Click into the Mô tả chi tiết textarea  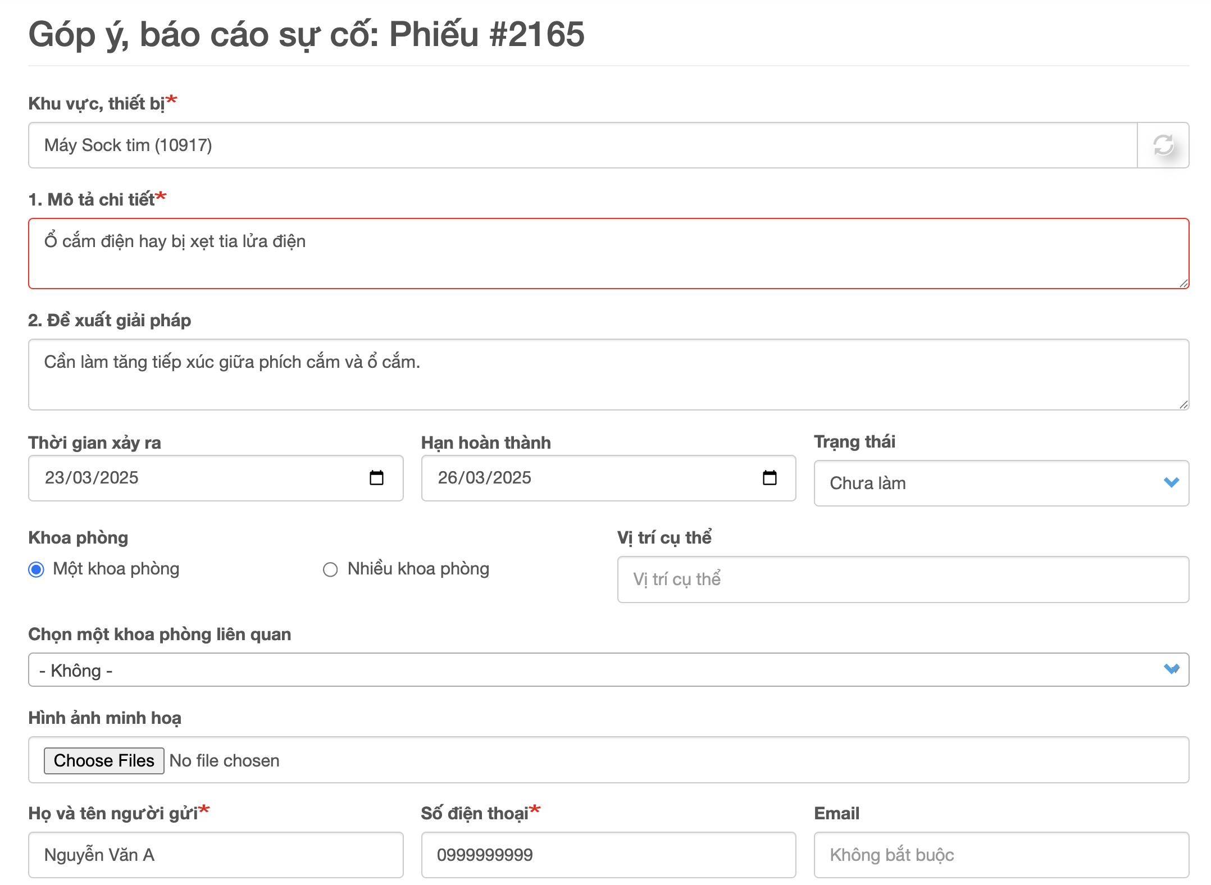[x=608, y=254]
